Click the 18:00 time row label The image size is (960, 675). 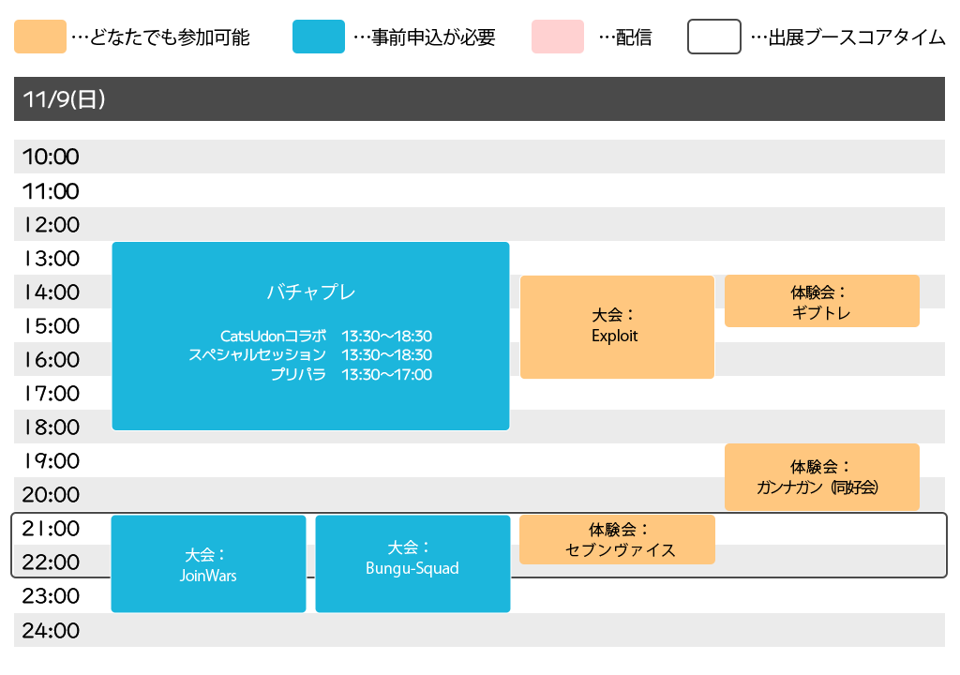[51, 427]
